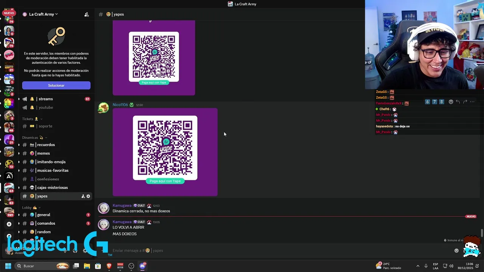Image resolution: width=484 pixels, height=272 pixels.
Task: Click the quick reaction emoji 7
Action: [434, 102]
